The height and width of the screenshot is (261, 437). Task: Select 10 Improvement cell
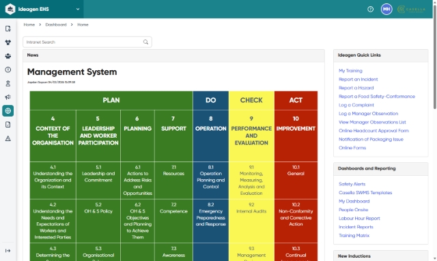(x=296, y=136)
